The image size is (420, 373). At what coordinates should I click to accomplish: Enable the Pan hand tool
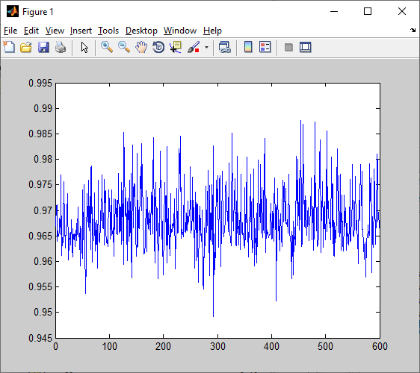coord(141,47)
